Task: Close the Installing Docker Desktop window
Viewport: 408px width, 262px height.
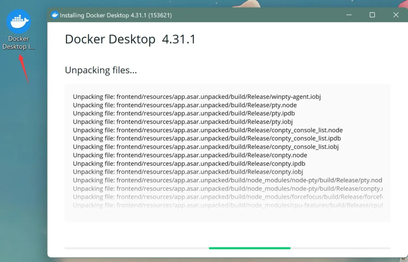Action: [396, 15]
